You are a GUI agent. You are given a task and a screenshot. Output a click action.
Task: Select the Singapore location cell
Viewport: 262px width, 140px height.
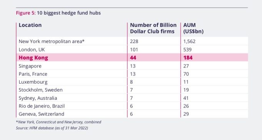pos(30,66)
